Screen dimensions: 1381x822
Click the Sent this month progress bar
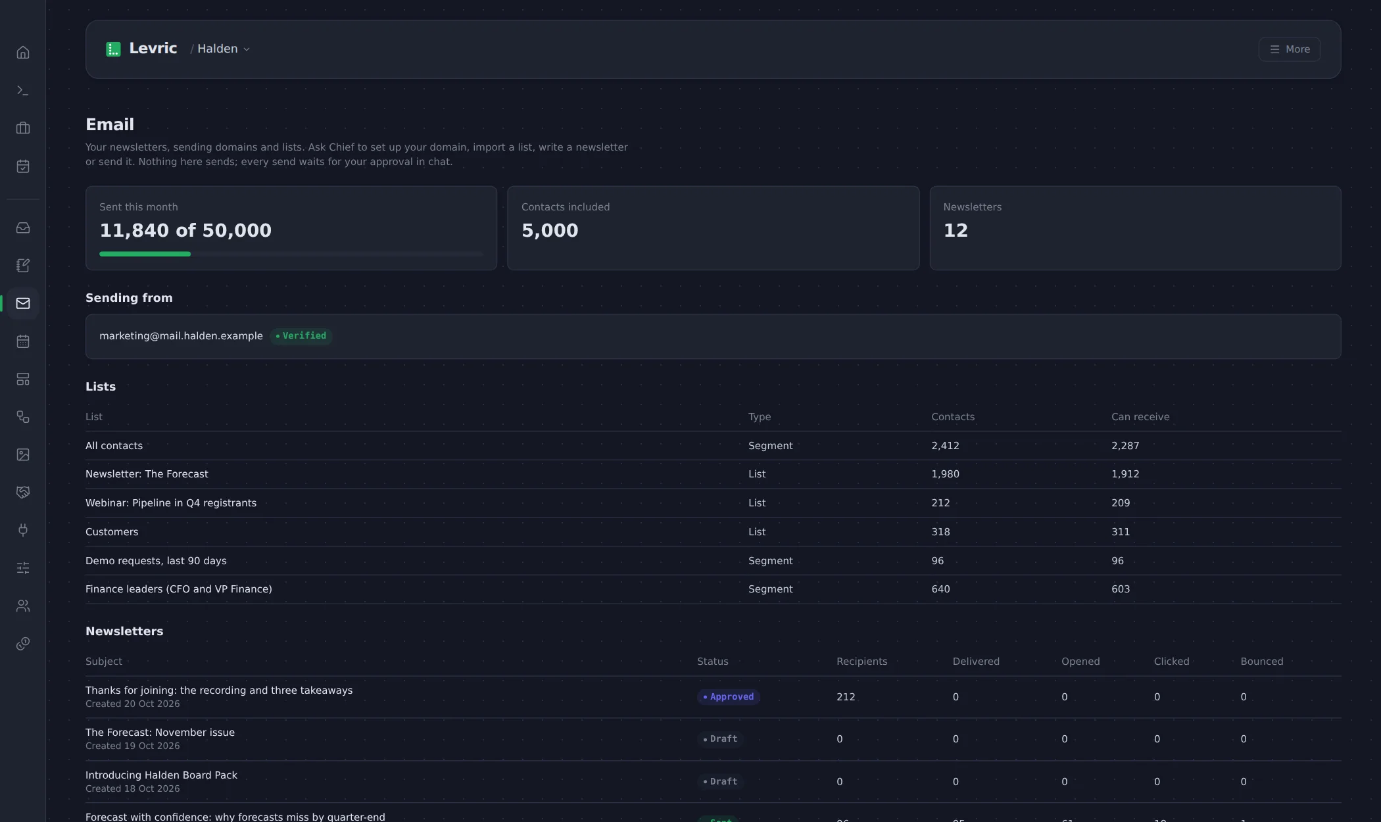(291, 254)
